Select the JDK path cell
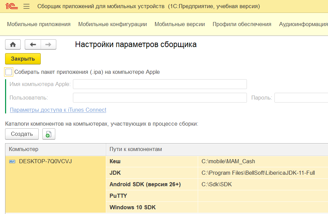This screenshot has width=328, height=214. tap(263, 173)
